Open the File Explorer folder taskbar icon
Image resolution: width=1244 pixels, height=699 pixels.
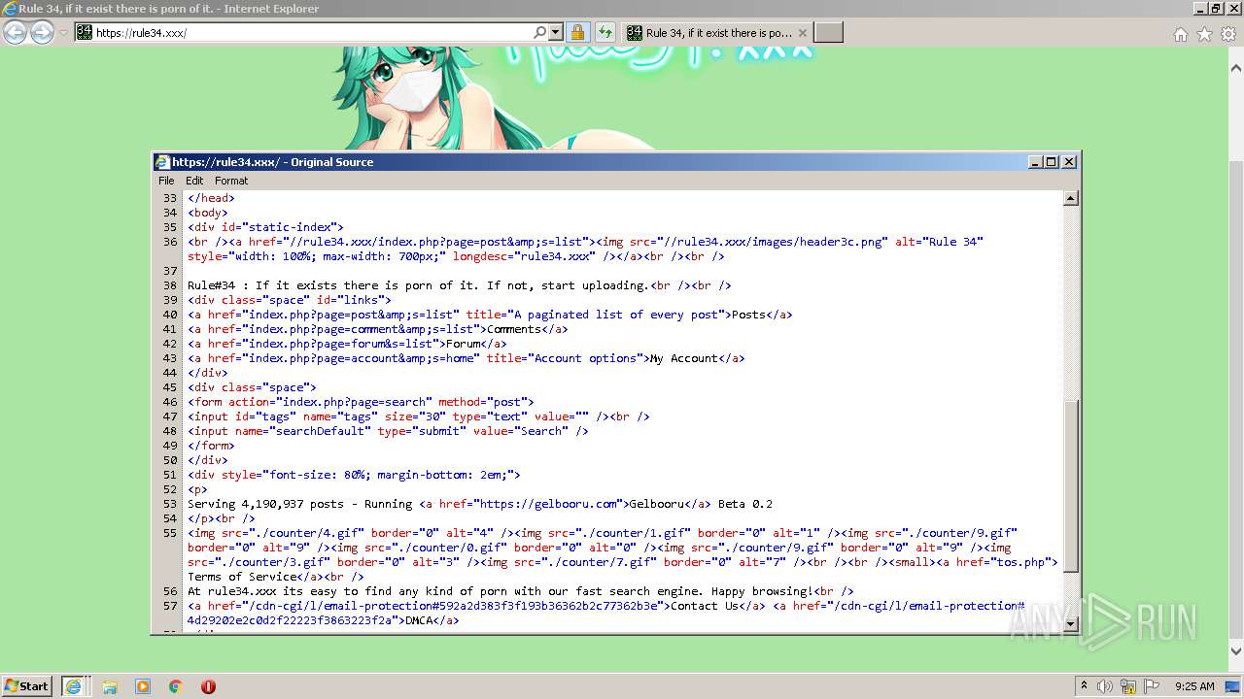[x=110, y=686]
